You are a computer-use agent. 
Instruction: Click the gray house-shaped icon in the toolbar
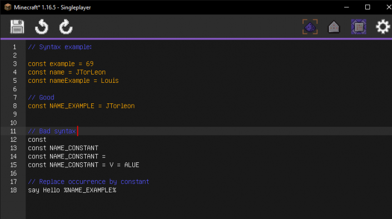tap(334, 27)
